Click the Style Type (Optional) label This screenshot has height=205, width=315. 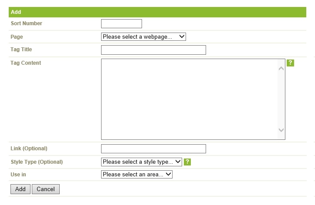[37, 162]
